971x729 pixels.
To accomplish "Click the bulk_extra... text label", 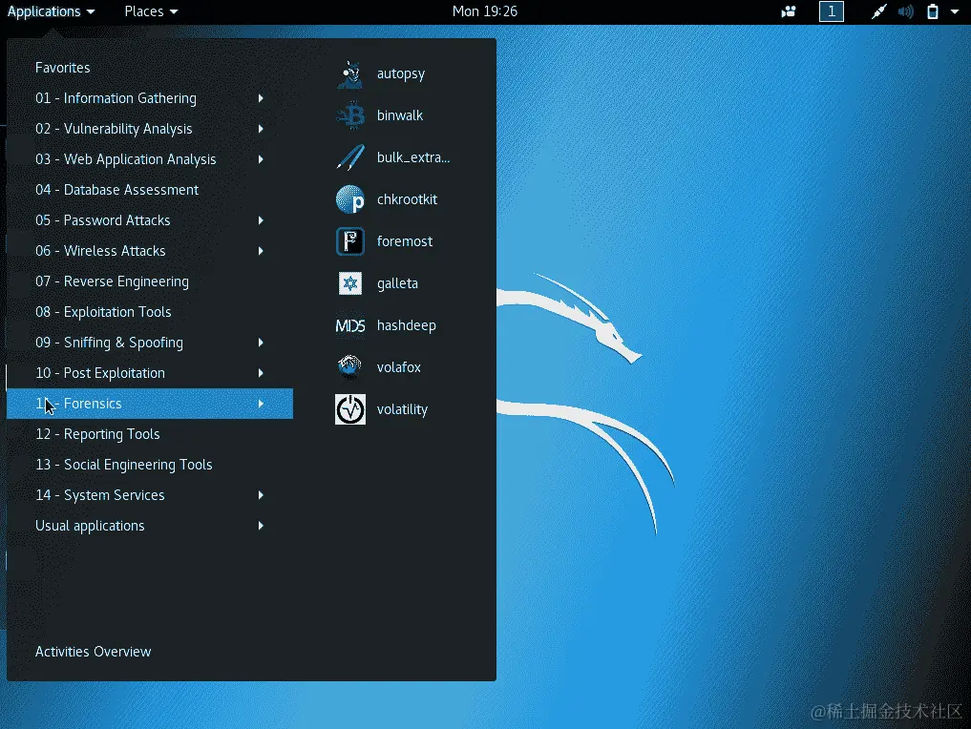I will (413, 157).
